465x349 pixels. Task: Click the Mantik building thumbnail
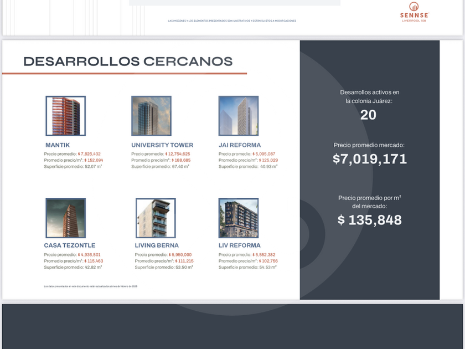coord(65,116)
